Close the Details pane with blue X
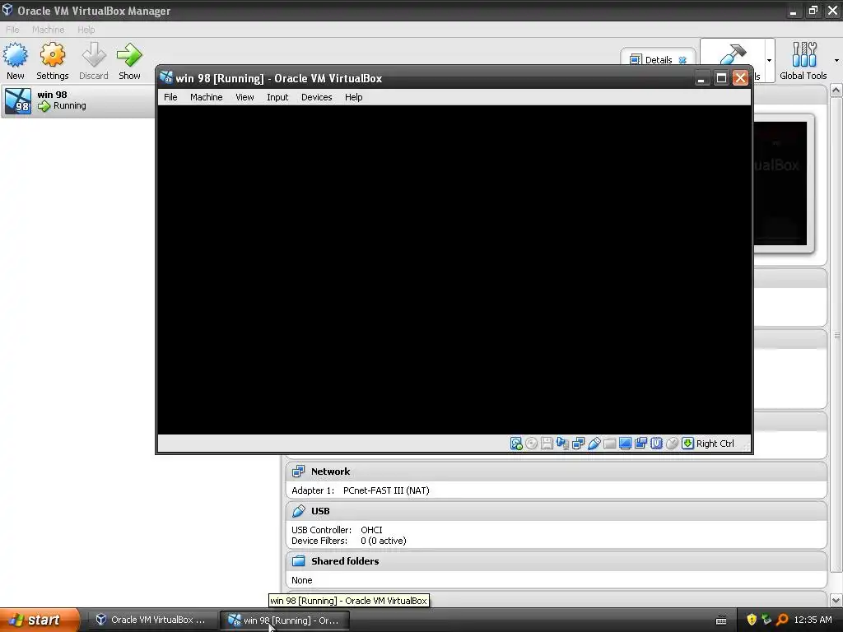This screenshot has height=632, width=843. pyautogui.click(x=682, y=60)
